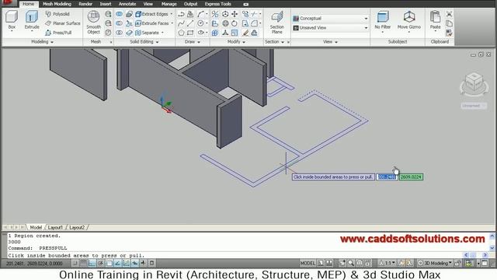Click the Cut scissors icon
Image resolution: width=497 pixels, height=280 pixels.
point(449,14)
